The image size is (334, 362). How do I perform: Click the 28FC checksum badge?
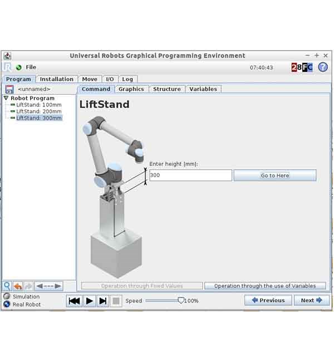pyautogui.click(x=302, y=67)
